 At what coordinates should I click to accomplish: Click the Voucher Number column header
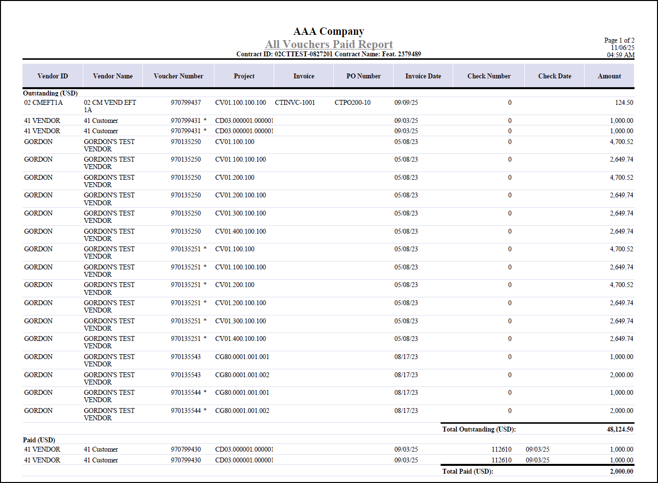[x=178, y=76]
